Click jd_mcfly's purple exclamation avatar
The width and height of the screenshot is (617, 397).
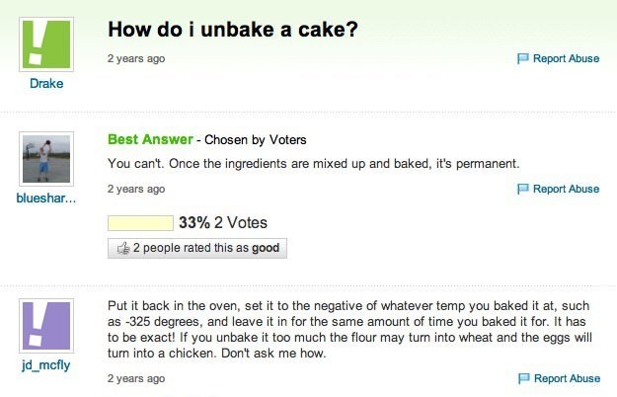click(45, 326)
